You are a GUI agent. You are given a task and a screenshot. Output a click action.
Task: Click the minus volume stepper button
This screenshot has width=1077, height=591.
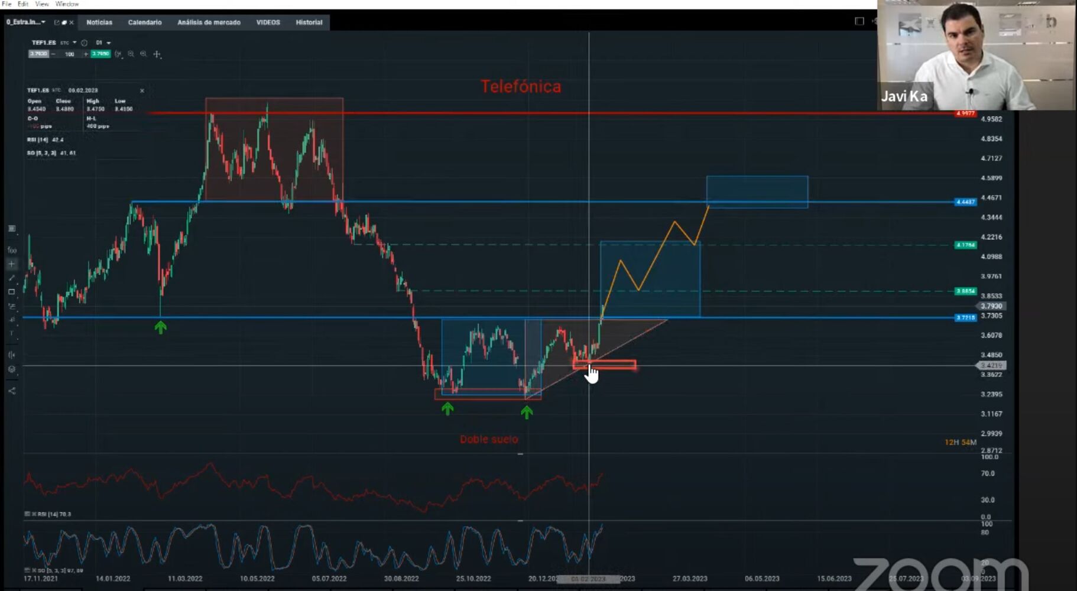(53, 54)
